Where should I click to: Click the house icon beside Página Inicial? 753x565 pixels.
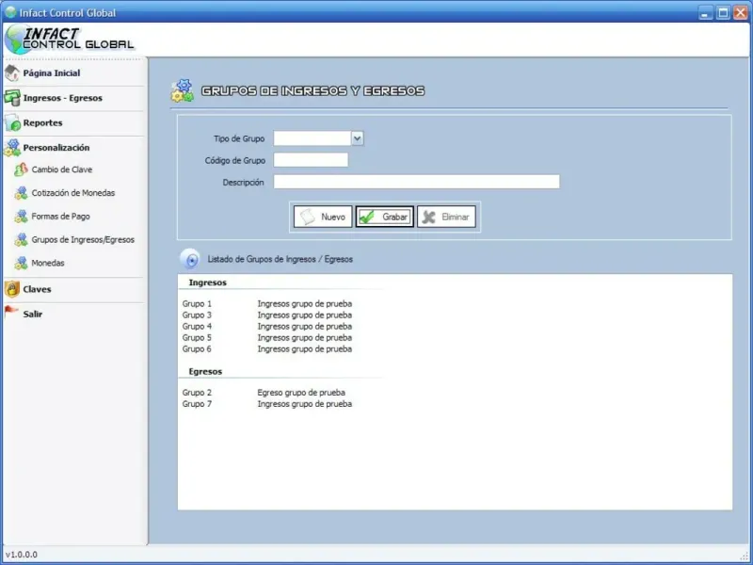[12, 73]
